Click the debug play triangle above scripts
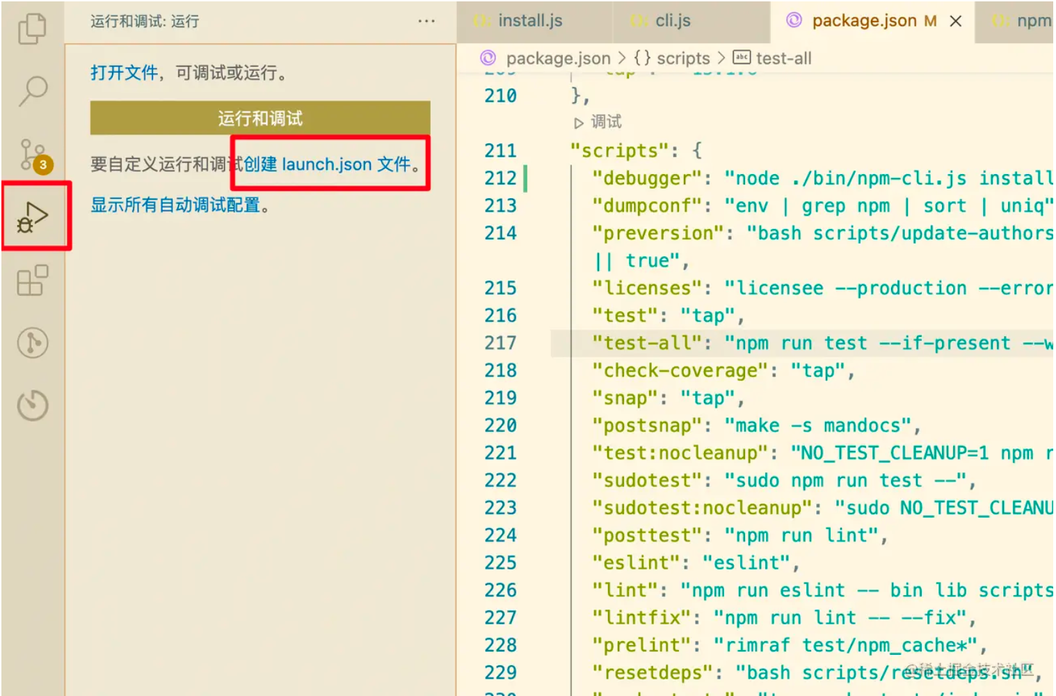1056x696 pixels. [x=579, y=123]
